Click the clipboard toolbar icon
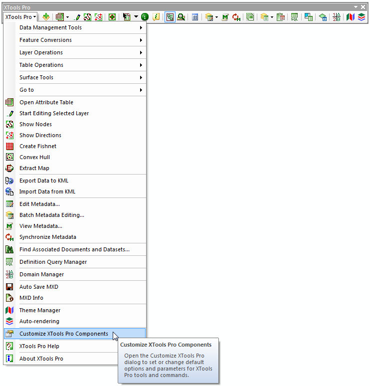The image size is (370, 386). tap(281, 17)
